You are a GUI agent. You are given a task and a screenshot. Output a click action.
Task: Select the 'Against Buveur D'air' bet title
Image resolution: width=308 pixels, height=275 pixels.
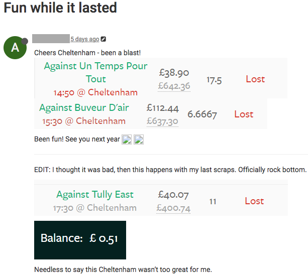point(84,107)
